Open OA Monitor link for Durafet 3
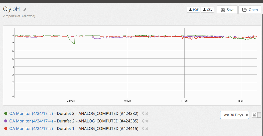 [31, 114]
